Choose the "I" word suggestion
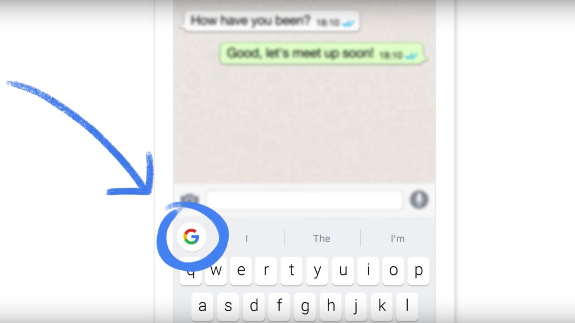 pyautogui.click(x=247, y=238)
